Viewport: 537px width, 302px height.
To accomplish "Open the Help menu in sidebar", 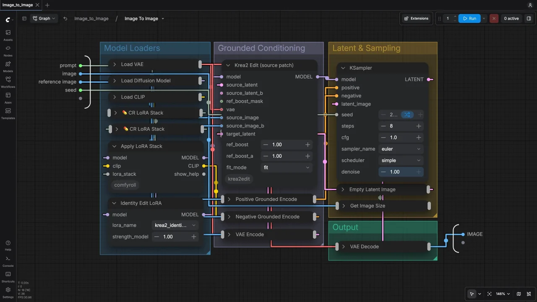I will pyautogui.click(x=8, y=245).
